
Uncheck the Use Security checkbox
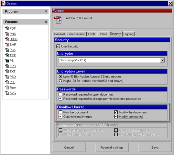(58, 46)
